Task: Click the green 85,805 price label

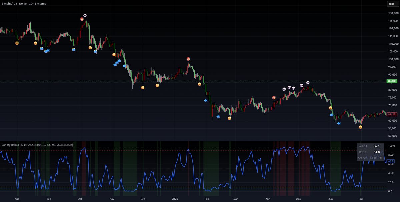Action: (392, 81)
